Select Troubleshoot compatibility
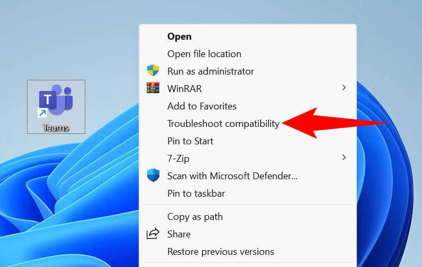The height and width of the screenshot is (267, 422). click(x=223, y=124)
